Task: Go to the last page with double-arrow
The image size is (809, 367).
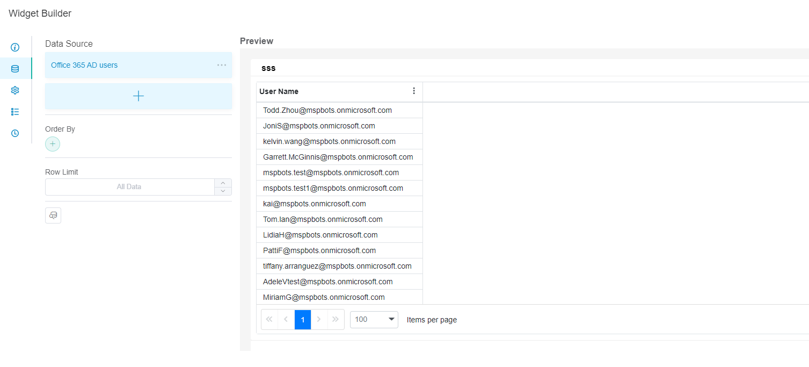Action: point(336,319)
